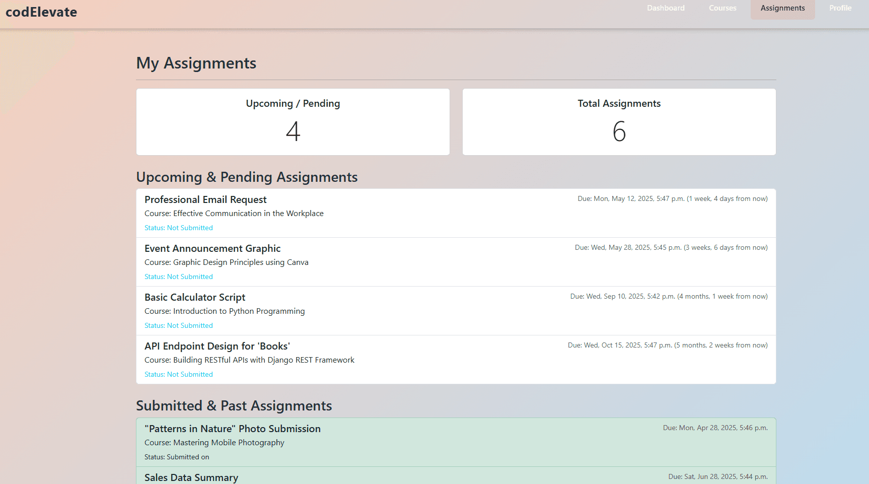Click 'Status: Submitted on' text
This screenshot has height=484, width=869.
pos(177,457)
